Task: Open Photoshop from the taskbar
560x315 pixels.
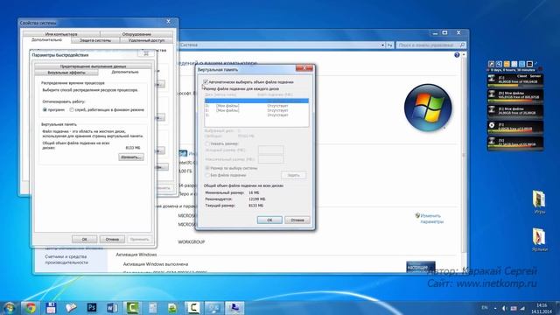Action: click(92, 307)
